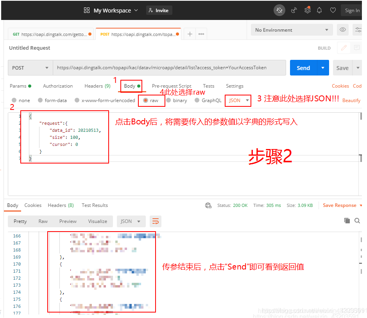The width and height of the screenshot is (367, 318).
Task: Open manage environments sliders icon
Action: click(x=358, y=30)
